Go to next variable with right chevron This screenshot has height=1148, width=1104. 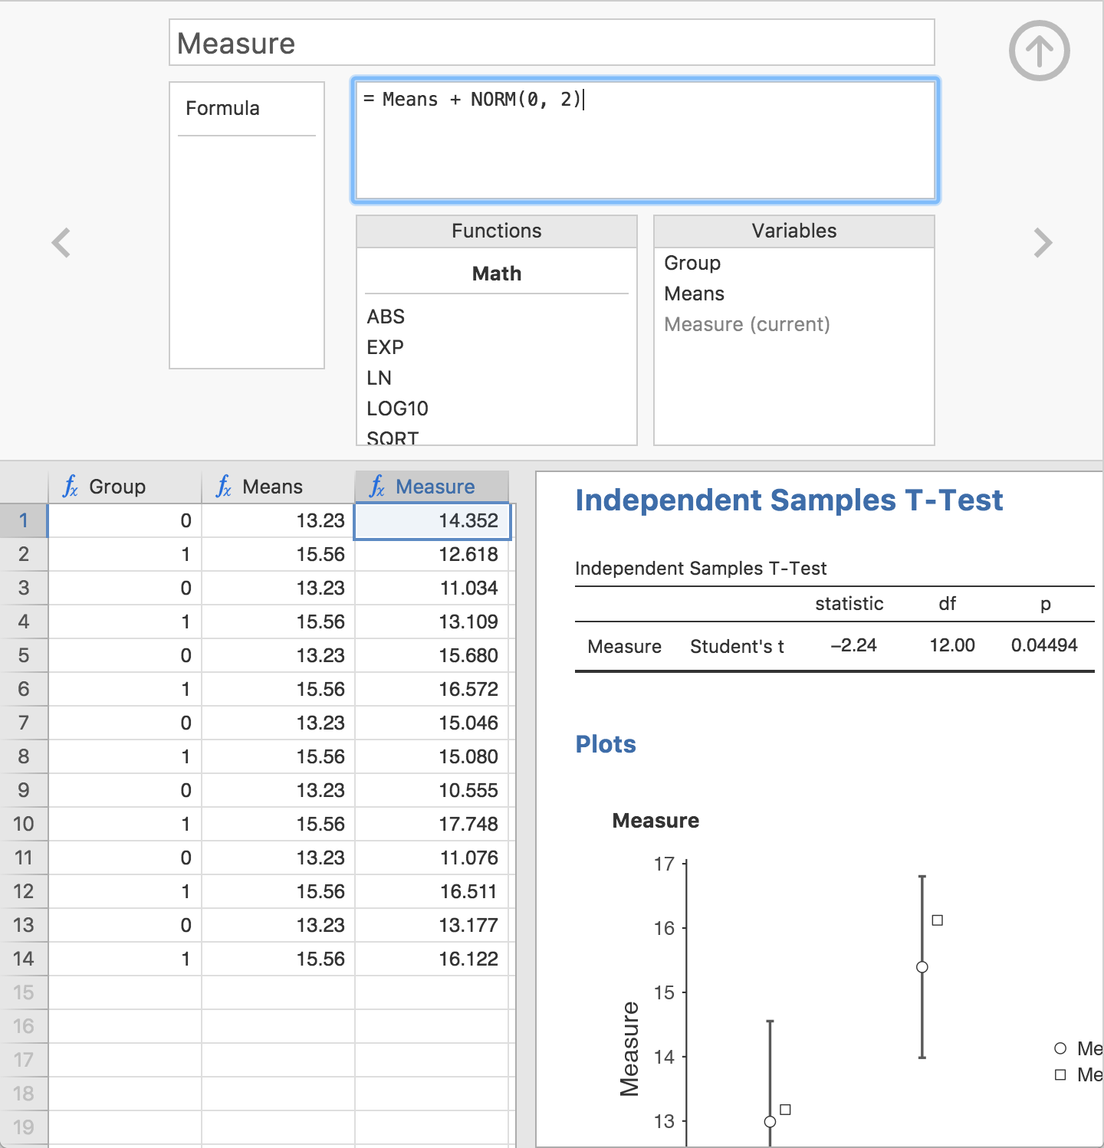(x=1043, y=243)
